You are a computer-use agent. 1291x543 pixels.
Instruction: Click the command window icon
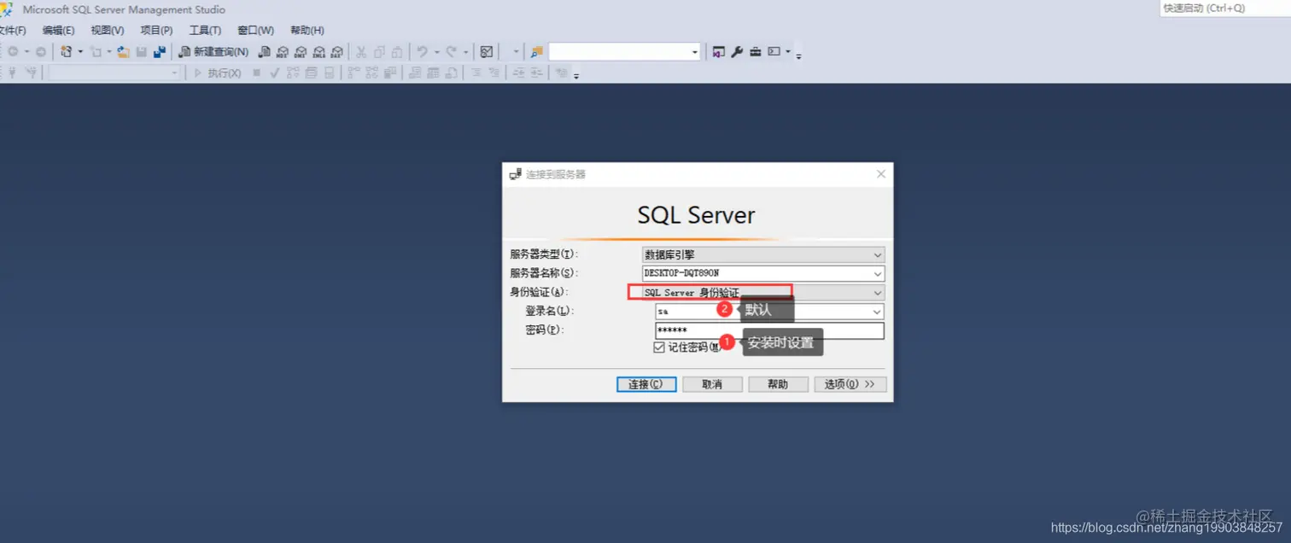tap(774, 52)
